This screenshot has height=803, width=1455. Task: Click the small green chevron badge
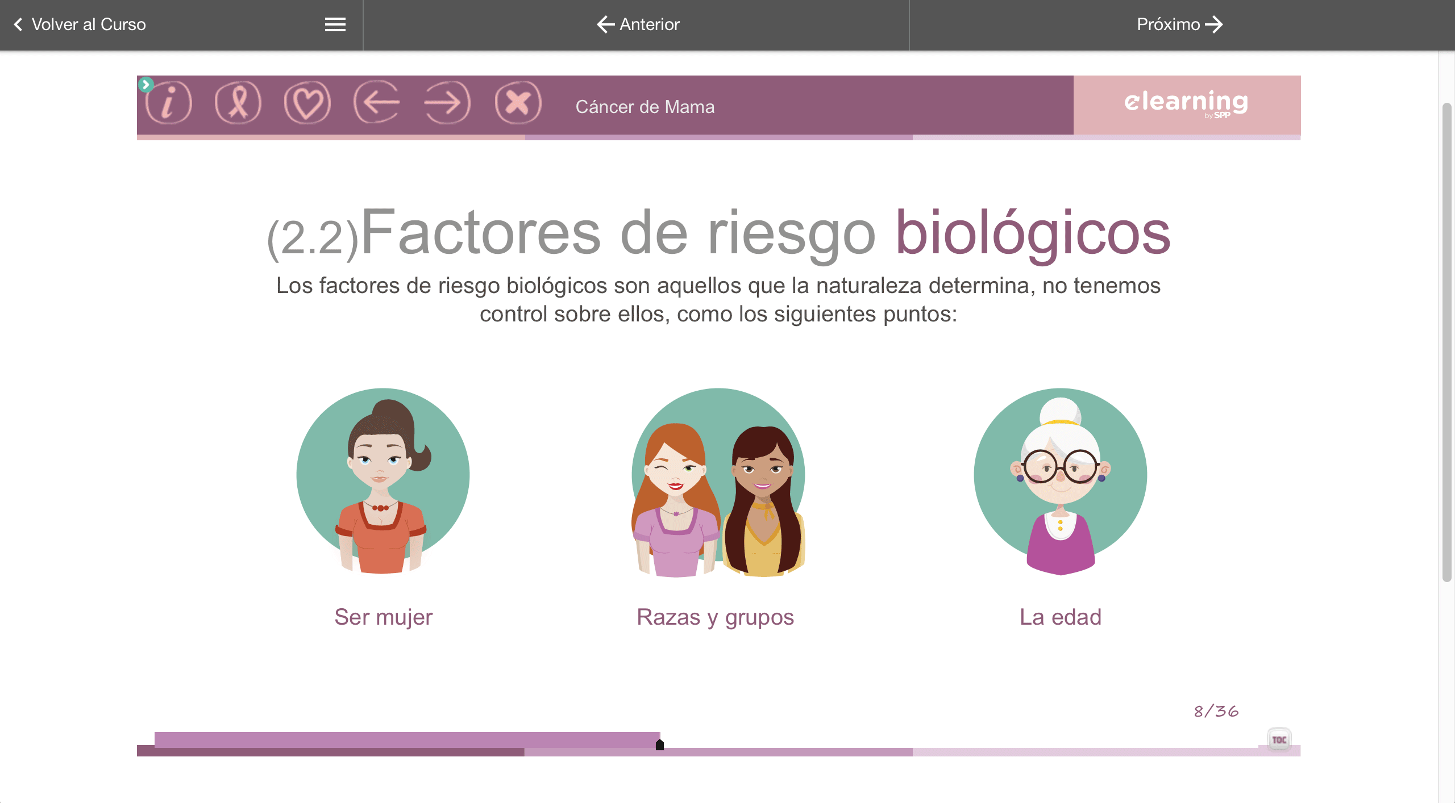point(145,85)
